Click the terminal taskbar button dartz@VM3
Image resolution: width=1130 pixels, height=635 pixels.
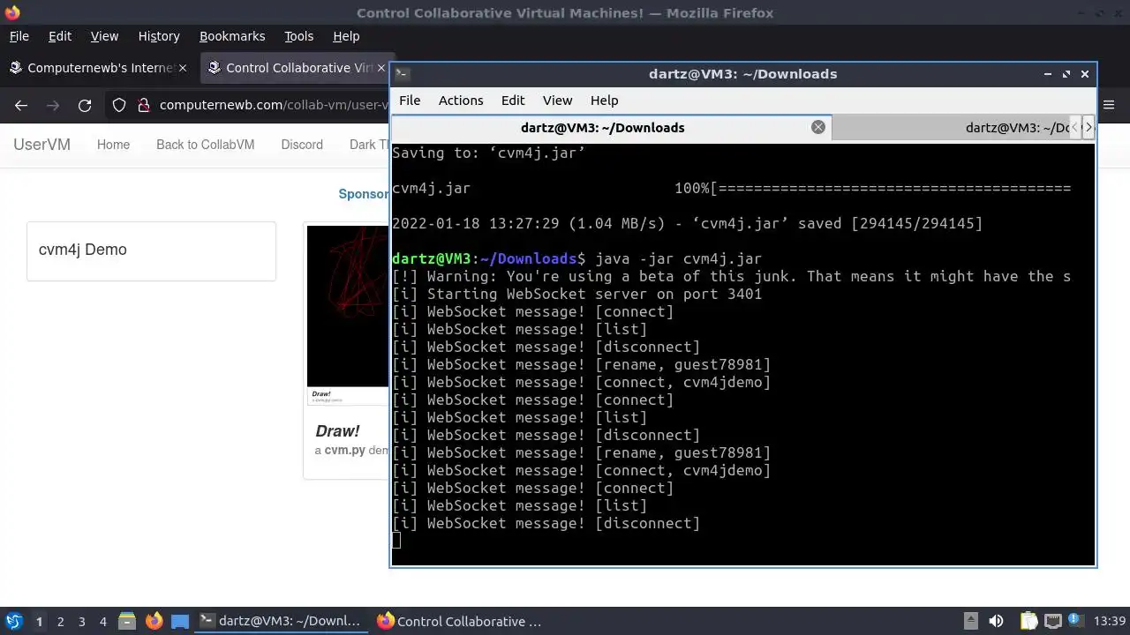tap(281, 621)
